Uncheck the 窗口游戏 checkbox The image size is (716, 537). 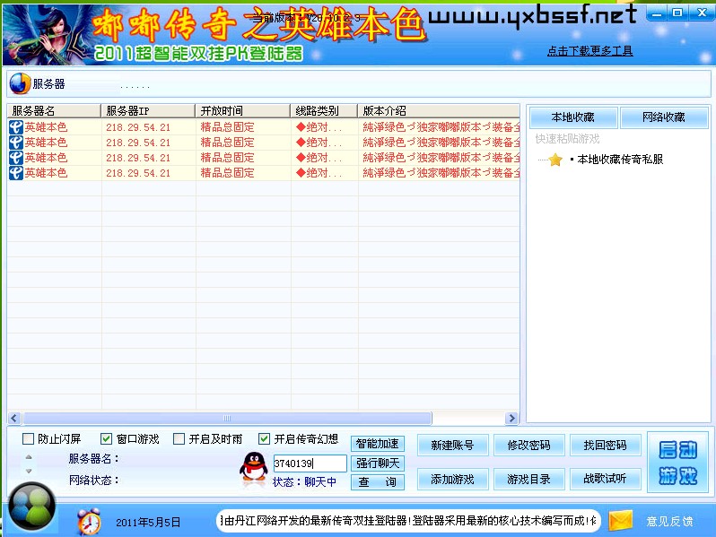[x=107, y=439]
